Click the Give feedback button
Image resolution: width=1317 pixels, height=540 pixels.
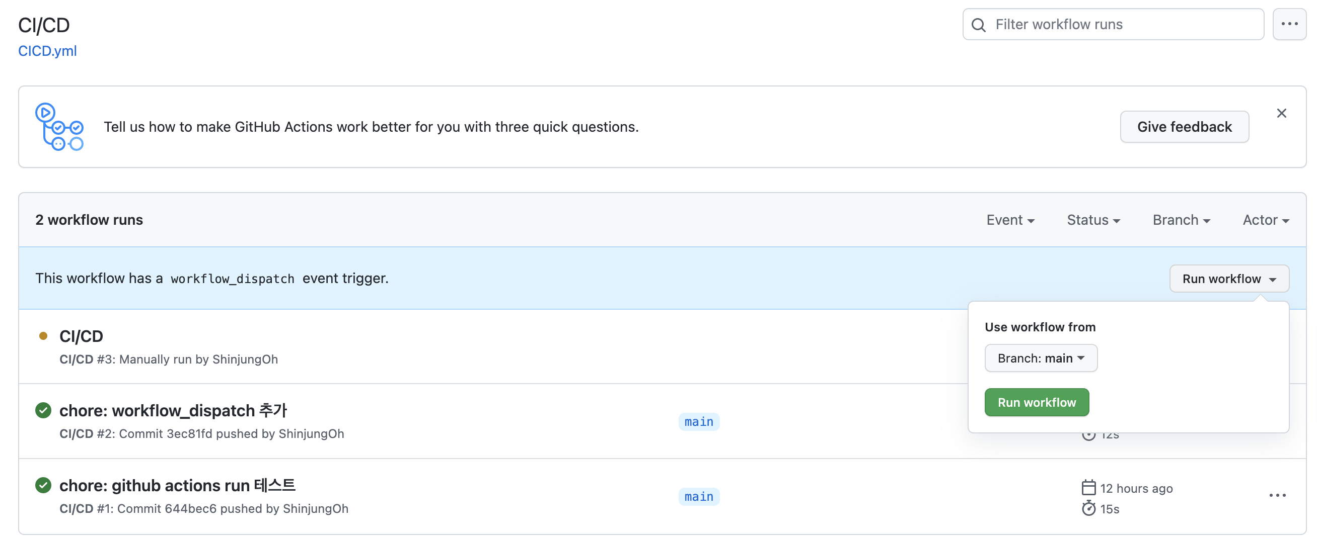[1184, 127]
